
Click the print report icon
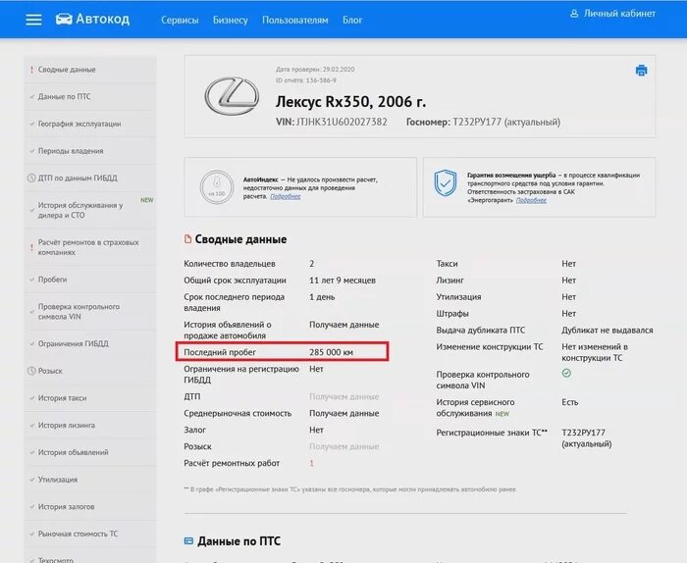(642, 70)
